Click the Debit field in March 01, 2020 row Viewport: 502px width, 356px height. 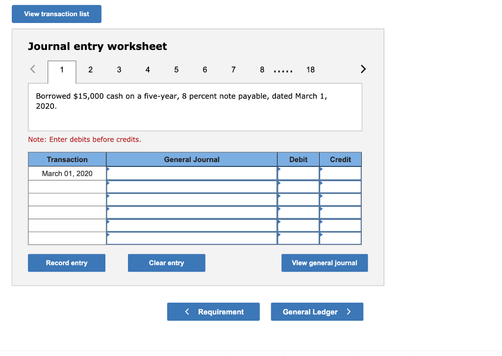[x=299, y=173]
